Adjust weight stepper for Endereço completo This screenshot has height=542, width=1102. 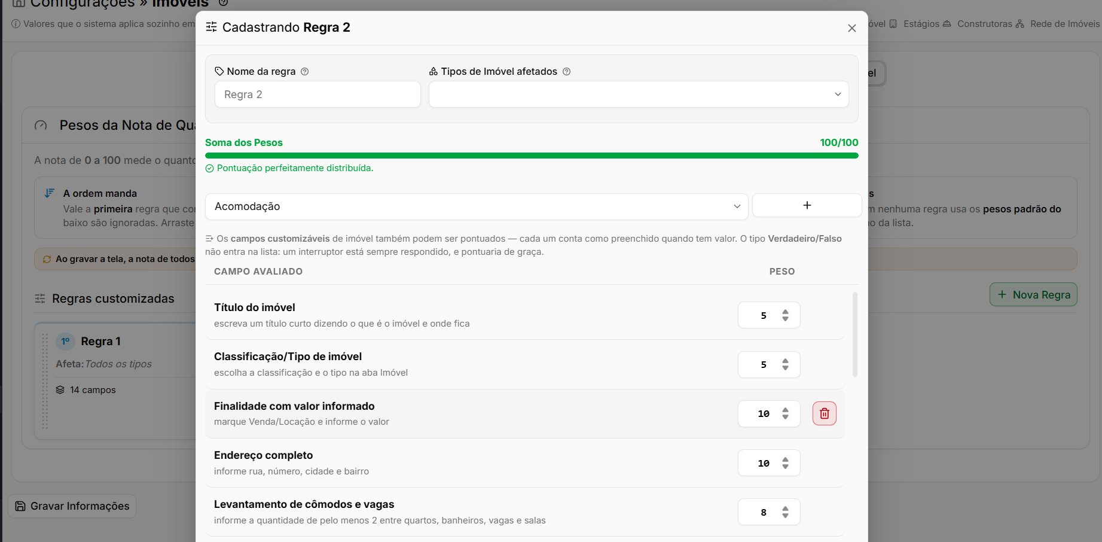pyautogui.click(x=785, y=463)
